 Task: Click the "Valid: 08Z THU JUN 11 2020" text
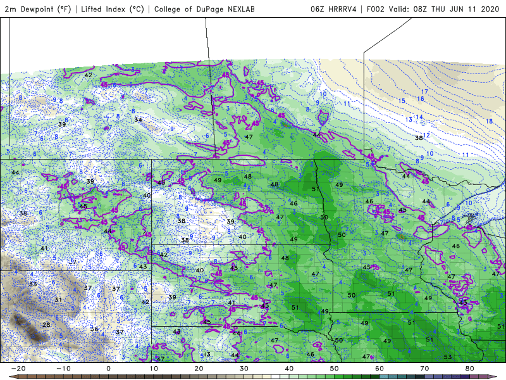pos(444,9)
